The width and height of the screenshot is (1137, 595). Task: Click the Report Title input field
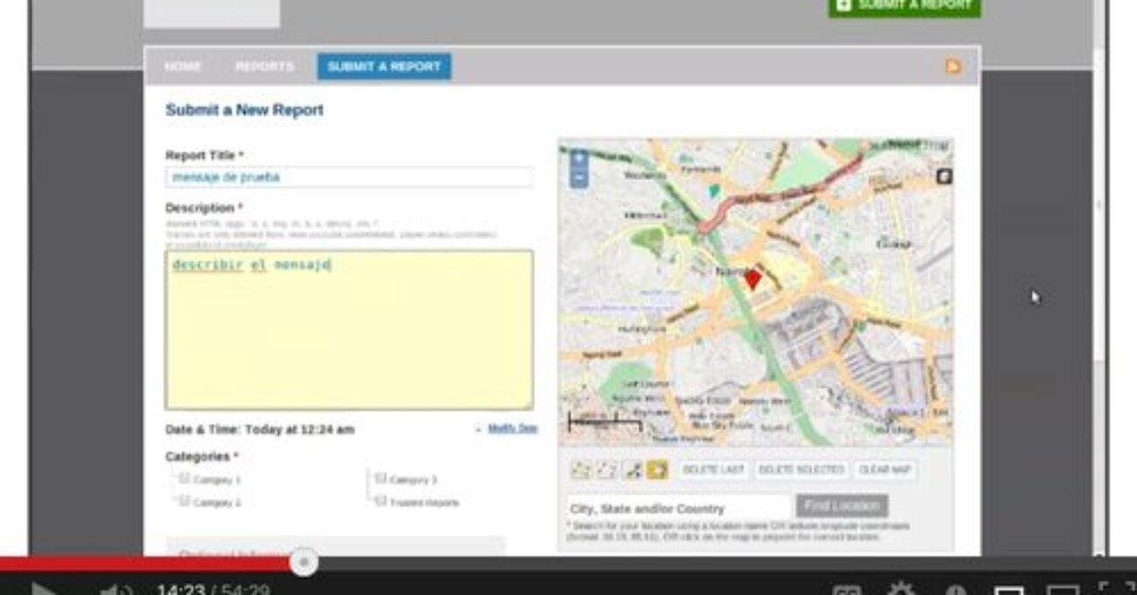[349, 177]
